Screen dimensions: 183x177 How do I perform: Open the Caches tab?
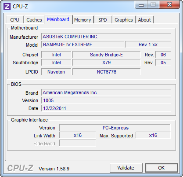pos(34,20)
